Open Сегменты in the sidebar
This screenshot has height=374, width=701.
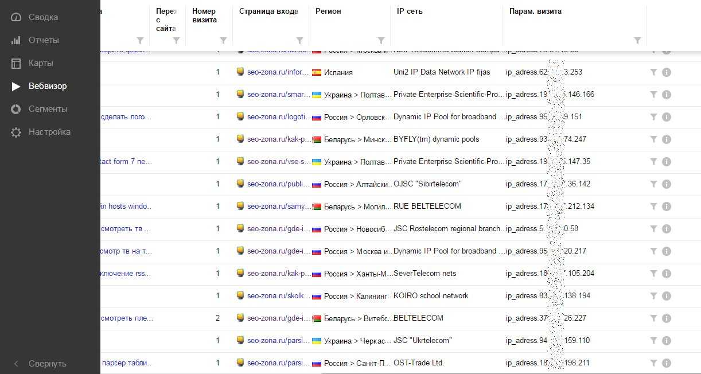pyautogui.click(x=48, y=109)
